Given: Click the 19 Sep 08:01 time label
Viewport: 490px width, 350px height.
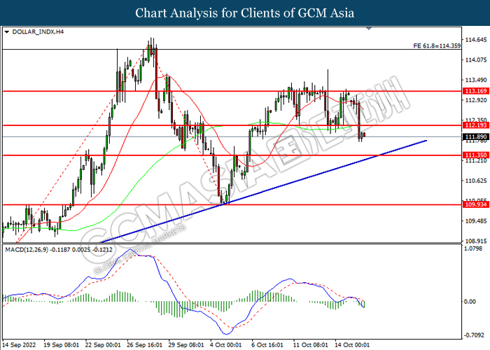Looking at the screenshot, I should 62,345.
